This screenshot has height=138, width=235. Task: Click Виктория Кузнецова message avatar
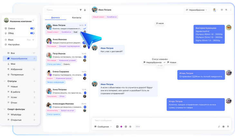[229, 28]
